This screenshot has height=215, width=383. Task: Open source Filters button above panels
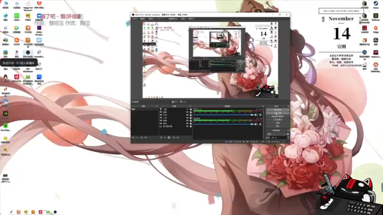click(183, 102)
